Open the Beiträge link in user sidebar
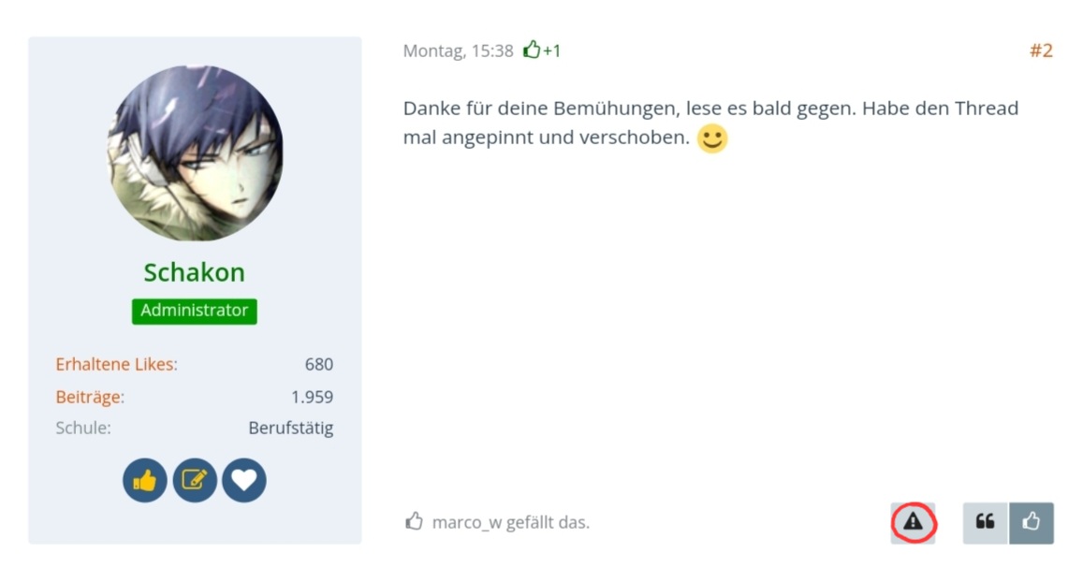1068x567 pixels. [91, 397]
